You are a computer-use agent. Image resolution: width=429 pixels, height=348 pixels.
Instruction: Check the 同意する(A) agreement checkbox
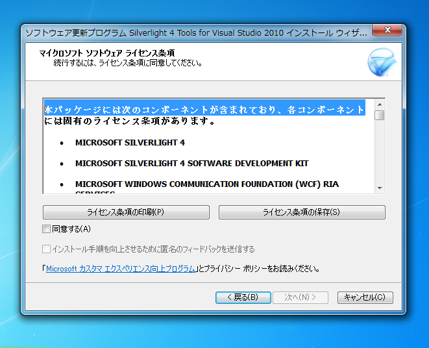pos(46,229)
